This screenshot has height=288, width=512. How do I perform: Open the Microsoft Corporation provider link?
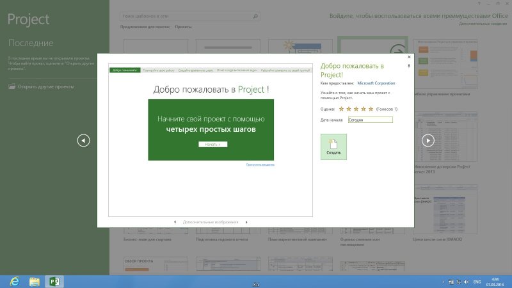376,83
